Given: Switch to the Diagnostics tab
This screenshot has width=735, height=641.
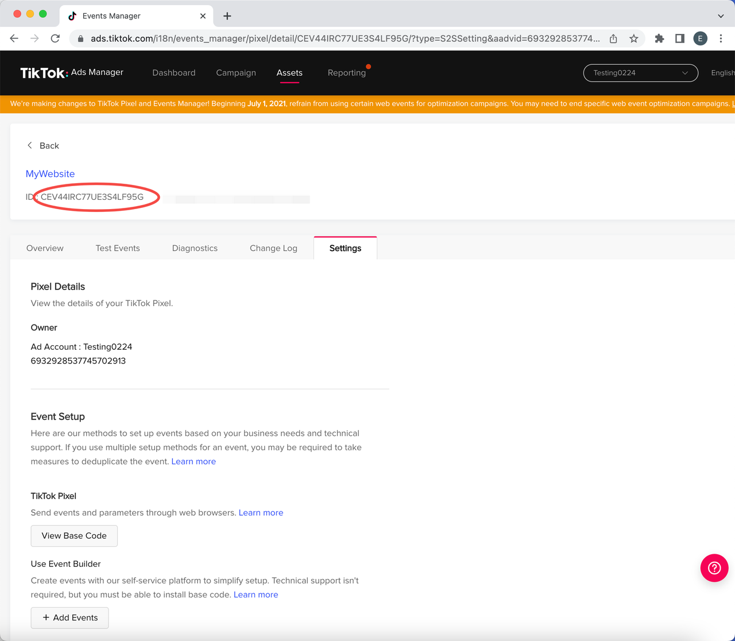Looking at the screenshot, I should 195,248.
